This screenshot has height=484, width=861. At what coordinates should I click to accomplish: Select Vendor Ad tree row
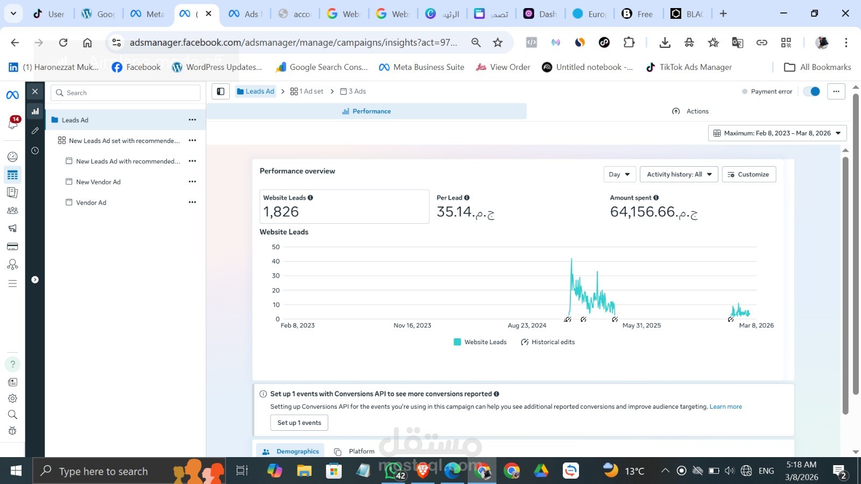point(125,202)
